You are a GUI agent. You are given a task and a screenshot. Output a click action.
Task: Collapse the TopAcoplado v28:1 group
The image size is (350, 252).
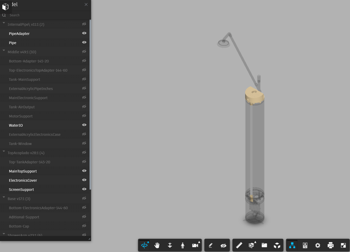pyautogui.click(x=4, y=151)
